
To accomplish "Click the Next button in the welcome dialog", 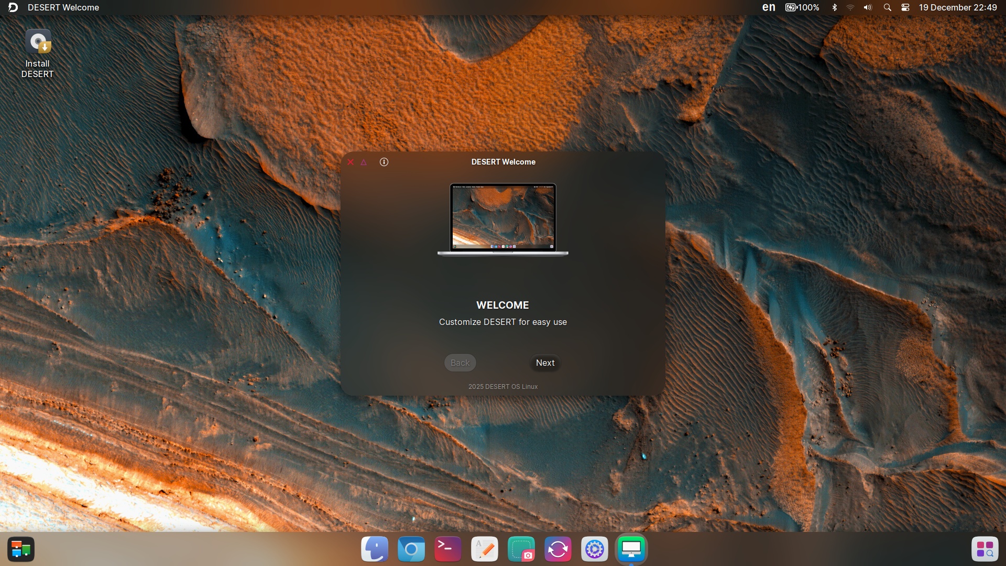I will pyautogui.click(x=545, y=363).
